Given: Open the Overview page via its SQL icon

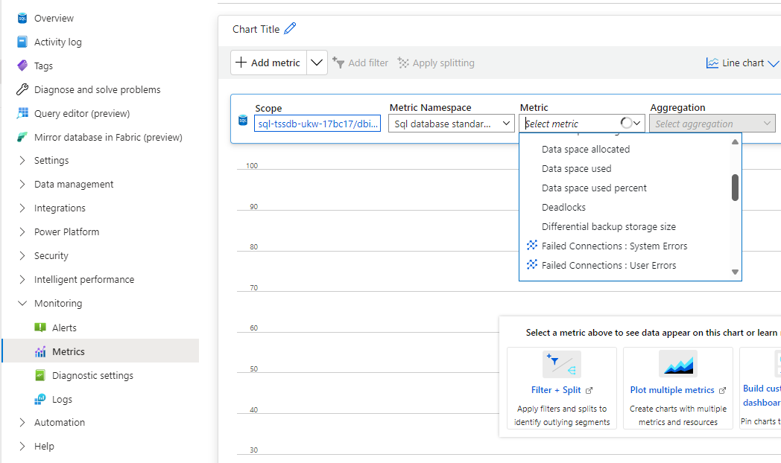Looking at the screenshot, I should 22,19.
